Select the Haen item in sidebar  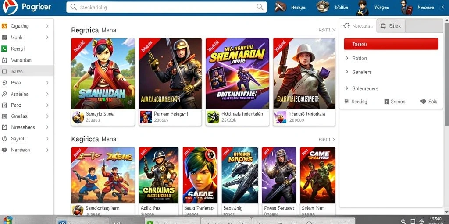[27, 71]
